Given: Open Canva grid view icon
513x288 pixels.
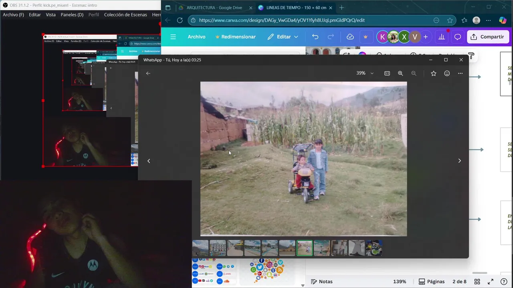Looking at the screenshot, I should 477,282.
